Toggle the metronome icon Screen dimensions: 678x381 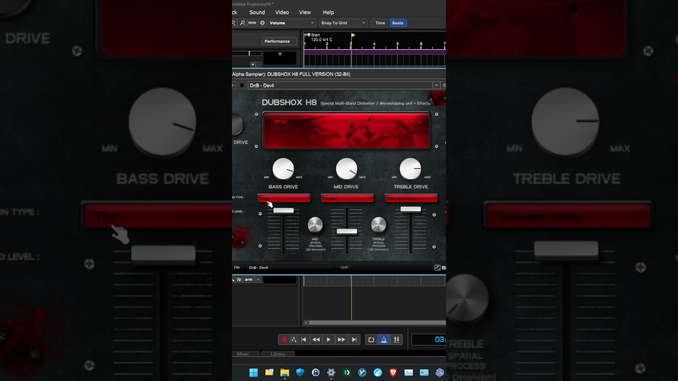(x=384, y=340)
